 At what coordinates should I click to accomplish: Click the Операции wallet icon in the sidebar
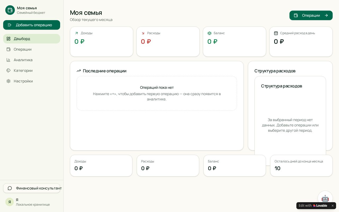click(x=8, y=49)
